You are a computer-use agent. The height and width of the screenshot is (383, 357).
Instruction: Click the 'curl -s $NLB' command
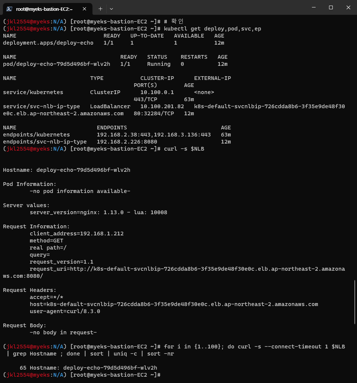click(x=184, y=149)
